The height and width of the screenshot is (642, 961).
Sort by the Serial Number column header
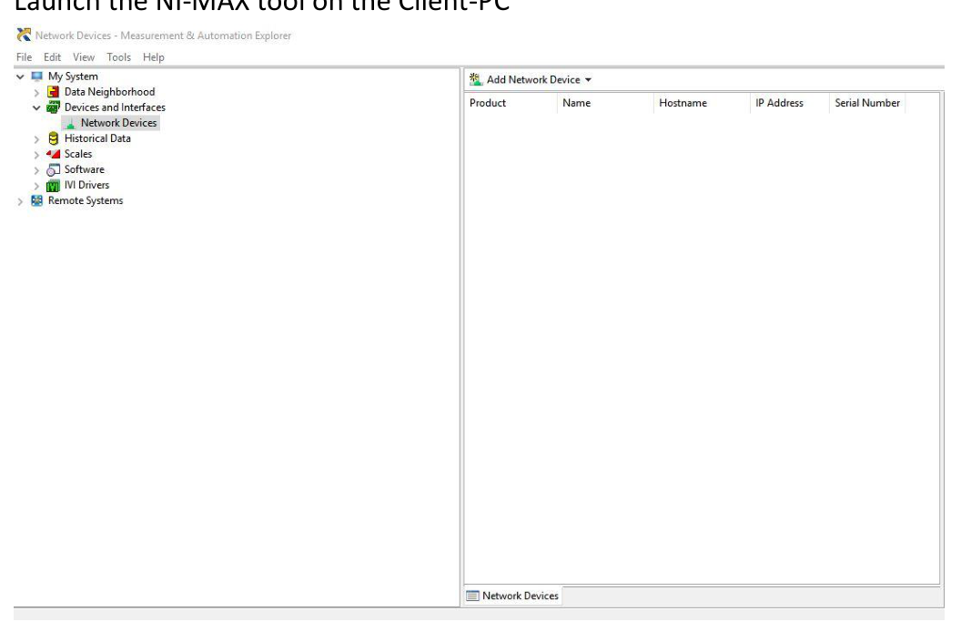867,103
